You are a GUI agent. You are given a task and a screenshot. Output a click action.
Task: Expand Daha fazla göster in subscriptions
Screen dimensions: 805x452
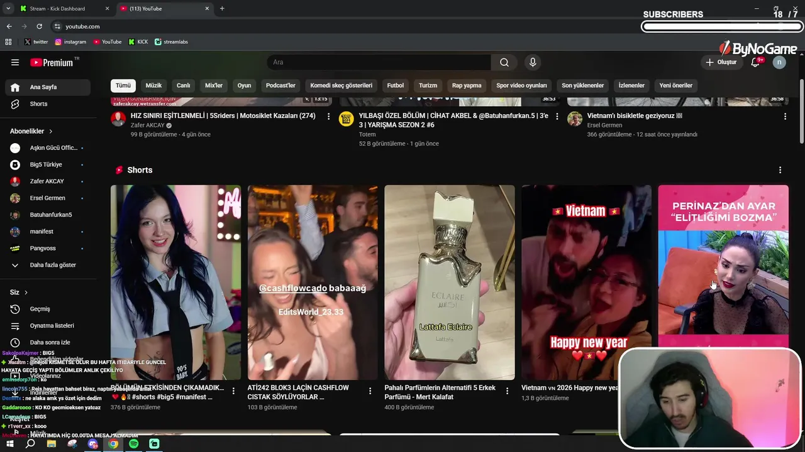point(48,265)
